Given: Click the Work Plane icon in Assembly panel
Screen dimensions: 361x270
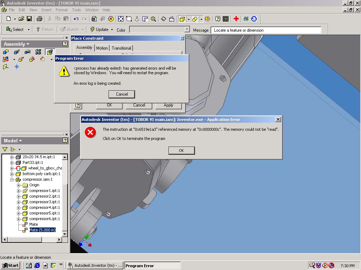Looking at the screenshot, I should point(6,67).
